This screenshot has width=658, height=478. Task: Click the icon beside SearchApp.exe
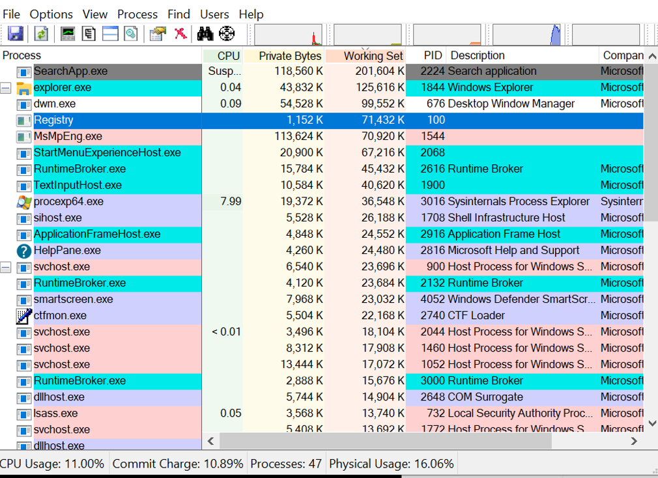click(x=24, y=72)
